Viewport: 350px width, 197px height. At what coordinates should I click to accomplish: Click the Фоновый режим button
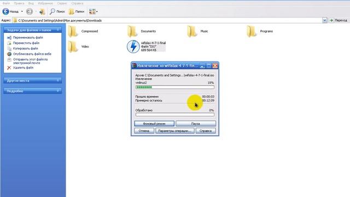[x=154, y=124]
